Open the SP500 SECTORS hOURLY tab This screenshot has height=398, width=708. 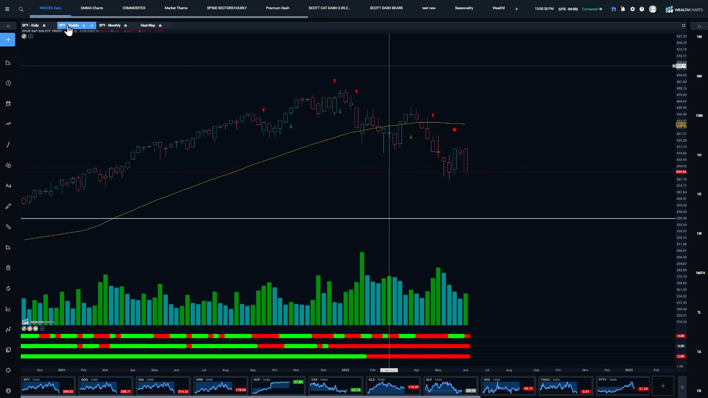point(227,8)
